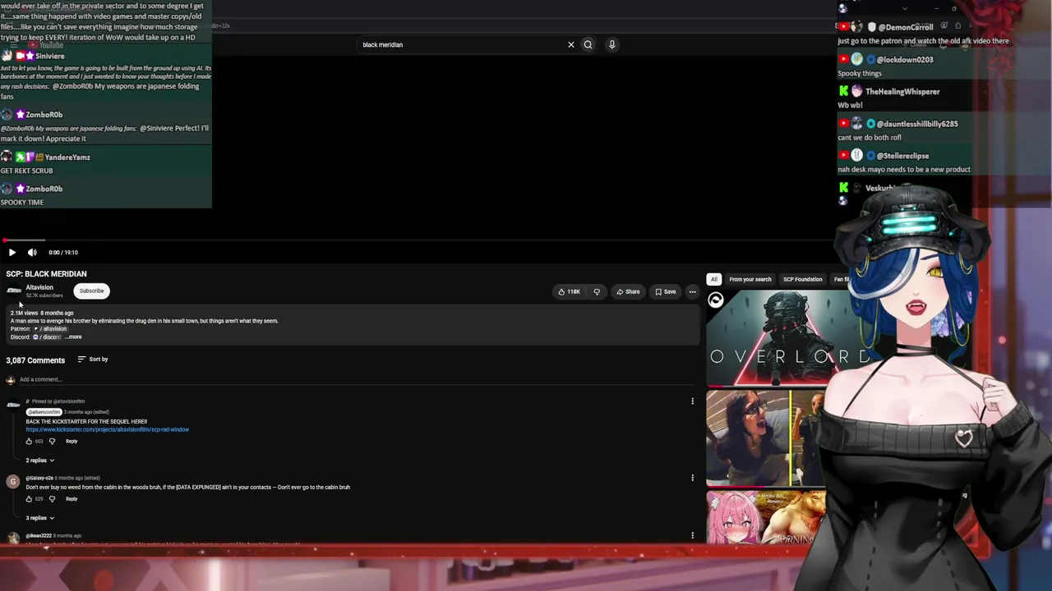This screenshot has height=591, width=1052.
Task: Click the 'SPOOKY TIME' chat message
Action: coord(22,203)
